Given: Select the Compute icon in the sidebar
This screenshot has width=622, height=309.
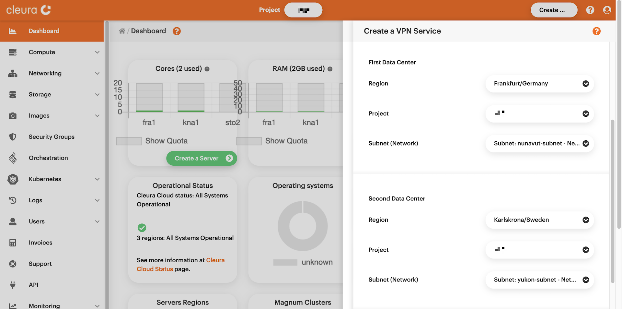Looking at the screenshot, I should (x=13, y=52).
